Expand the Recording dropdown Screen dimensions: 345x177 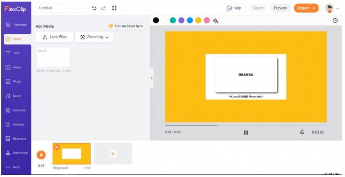(94, 37)
